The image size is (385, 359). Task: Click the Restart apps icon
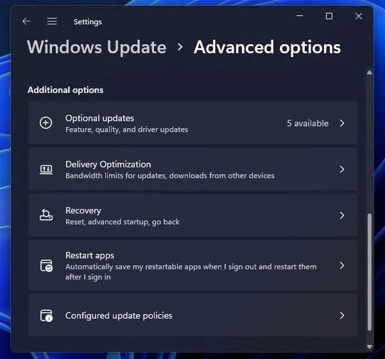coord(46,266)
